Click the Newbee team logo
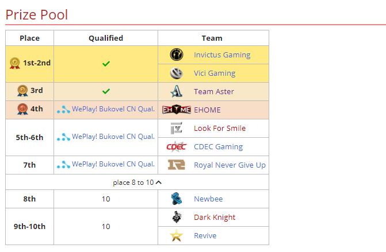Image resolution: width=386 pixels, height=252 pixels. (177, 199)
